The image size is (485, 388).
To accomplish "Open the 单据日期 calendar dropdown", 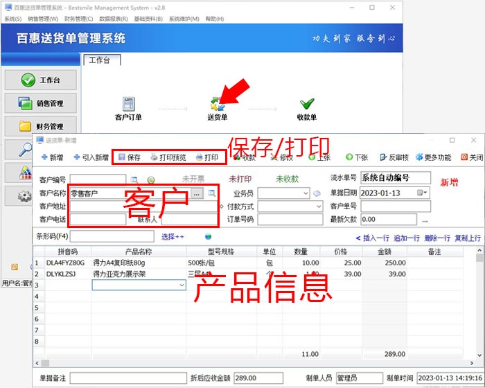I will click(422, 193).
